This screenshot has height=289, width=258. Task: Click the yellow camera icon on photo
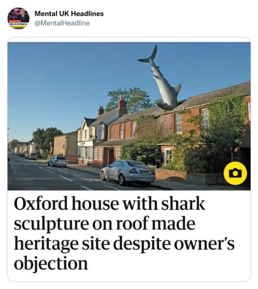click(235, 173)
